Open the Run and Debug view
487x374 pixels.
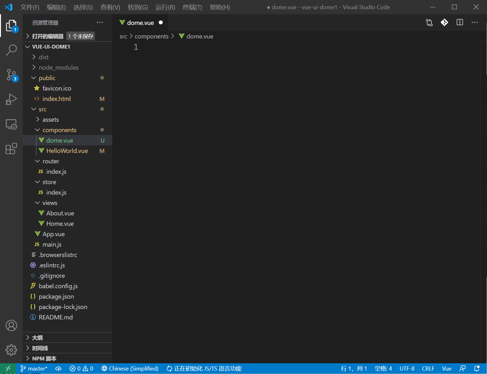click(11, 99)
